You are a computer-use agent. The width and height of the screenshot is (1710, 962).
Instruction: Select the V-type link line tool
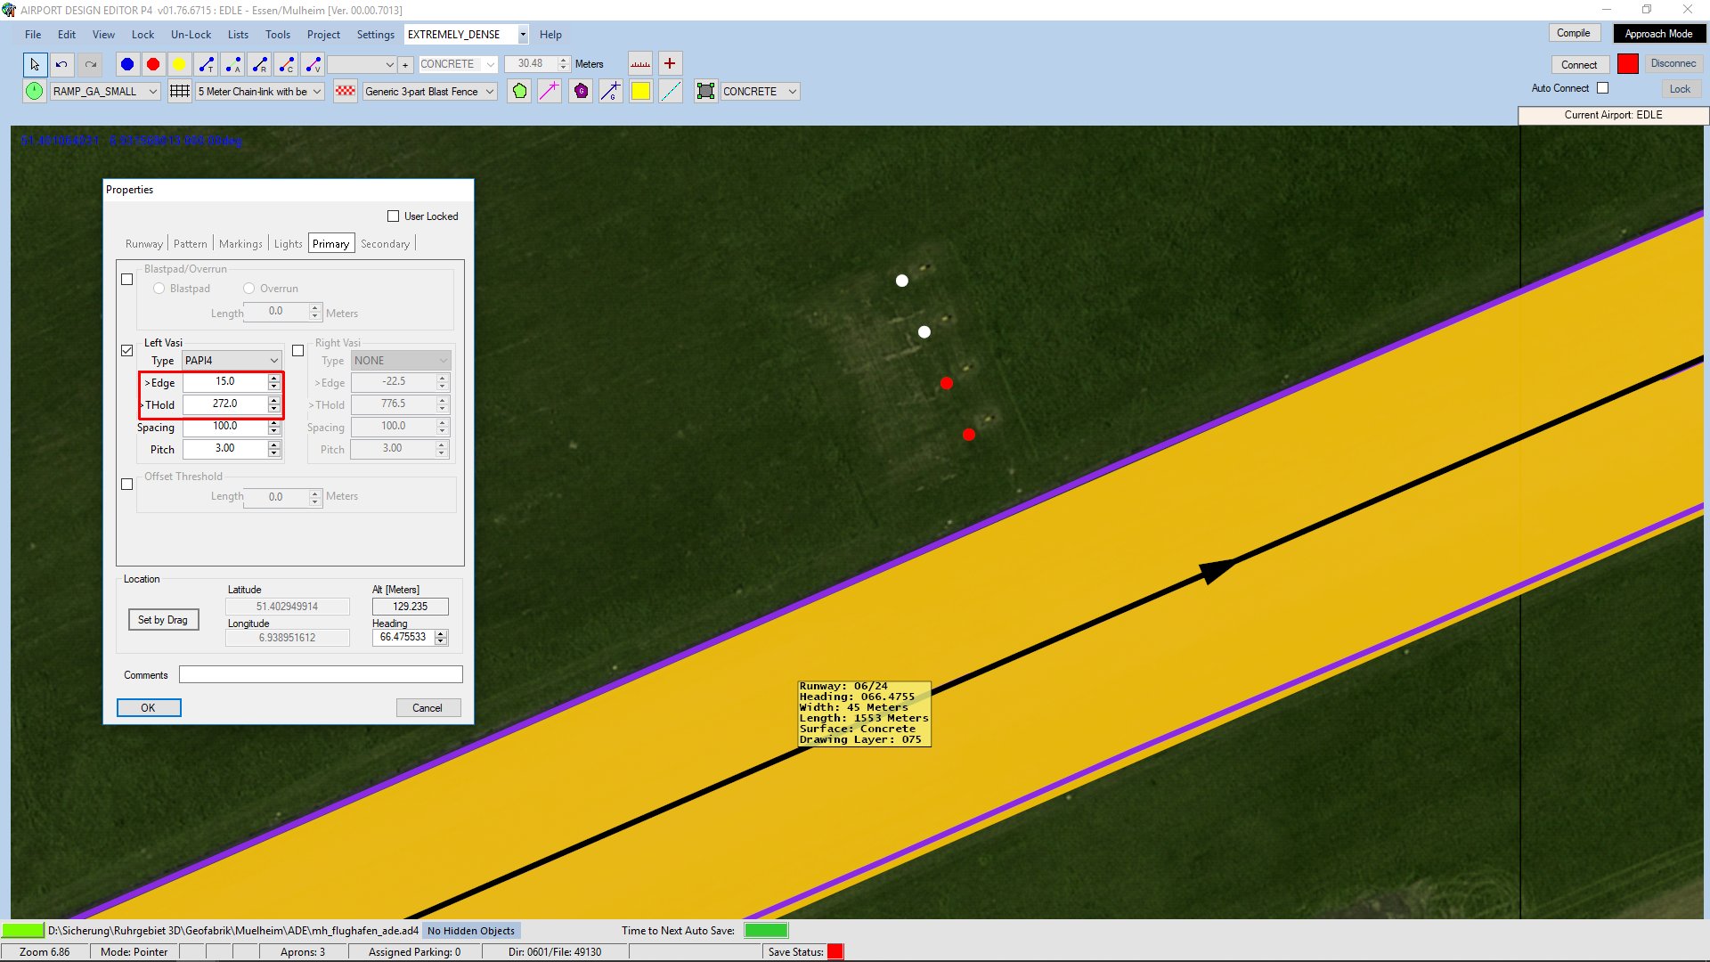coord(313,64)
